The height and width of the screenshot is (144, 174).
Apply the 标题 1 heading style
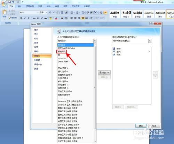[x=126, y=14]
